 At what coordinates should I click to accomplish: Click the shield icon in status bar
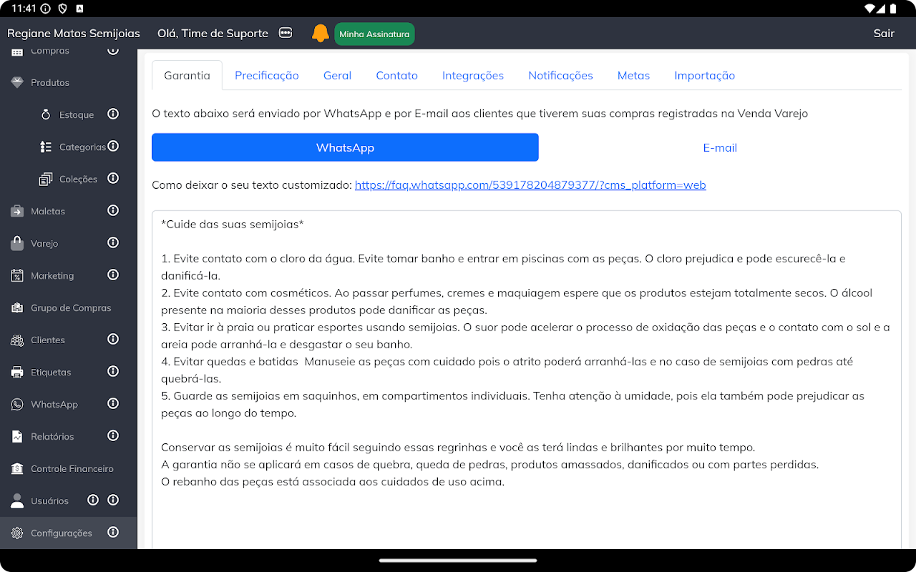[x=62, y=9]
